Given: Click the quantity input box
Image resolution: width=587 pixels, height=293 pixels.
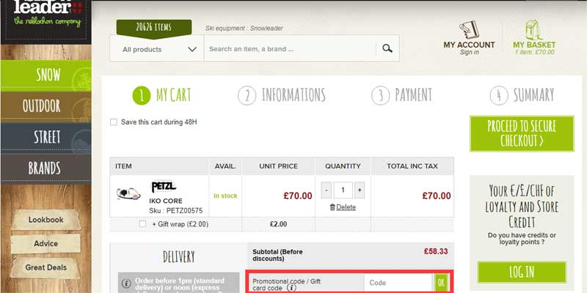Looking at the screenshot, I should (343, 190).
